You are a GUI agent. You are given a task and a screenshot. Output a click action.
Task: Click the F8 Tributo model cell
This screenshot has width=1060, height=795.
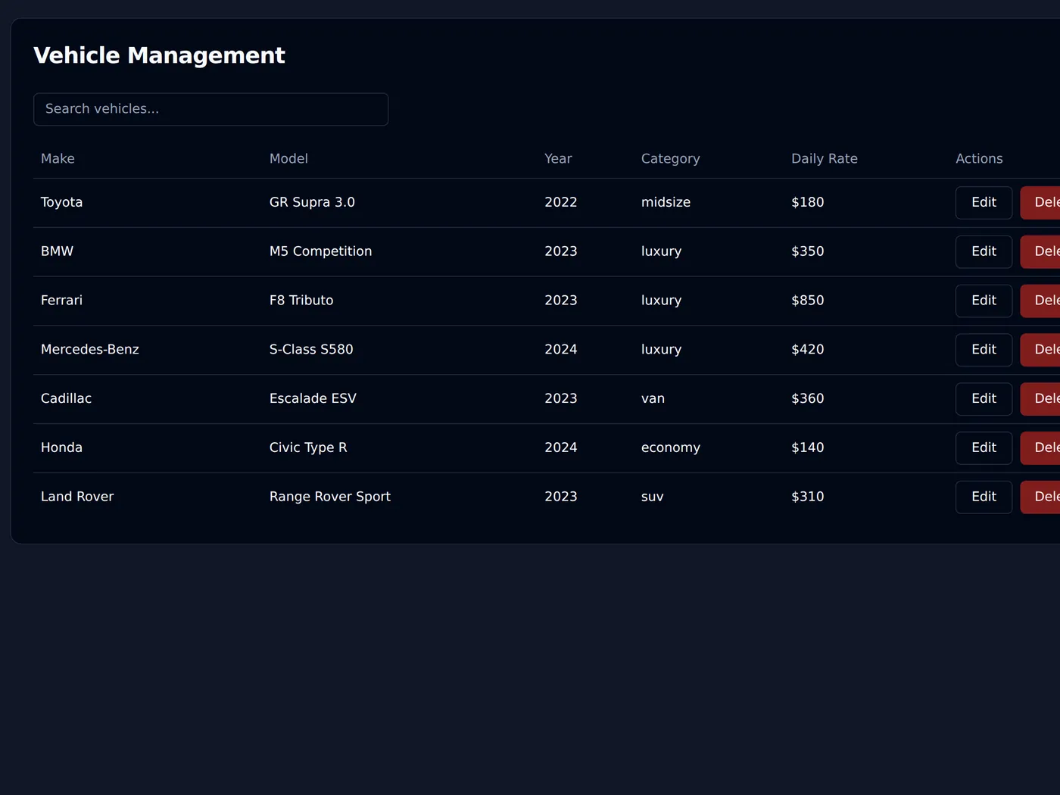(x=301, y=301)
